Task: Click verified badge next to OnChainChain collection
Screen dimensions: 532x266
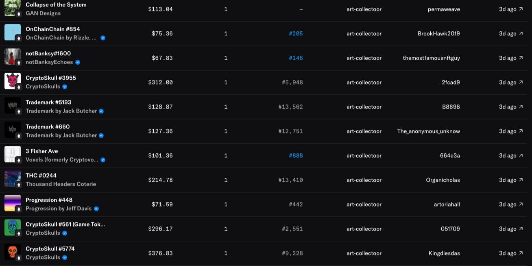Action: [103, 38]
